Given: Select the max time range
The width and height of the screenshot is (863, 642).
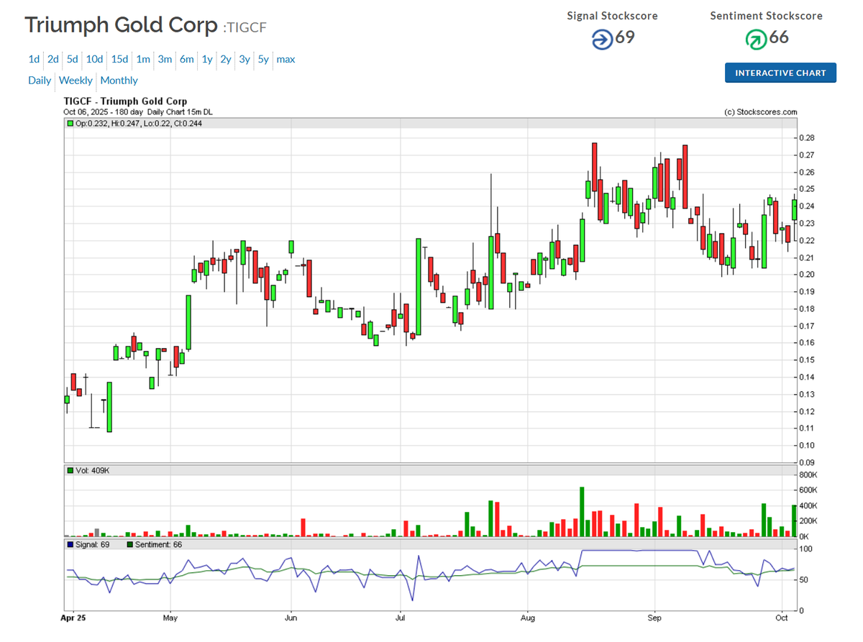Looking at the screenshot, I should [286, 60].
